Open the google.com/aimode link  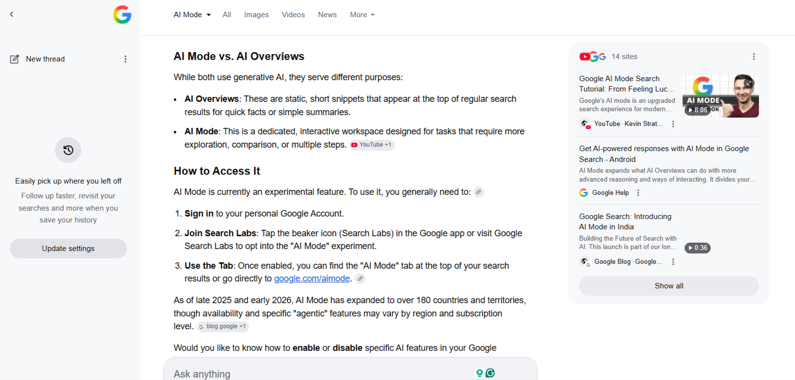click(312, 279)
